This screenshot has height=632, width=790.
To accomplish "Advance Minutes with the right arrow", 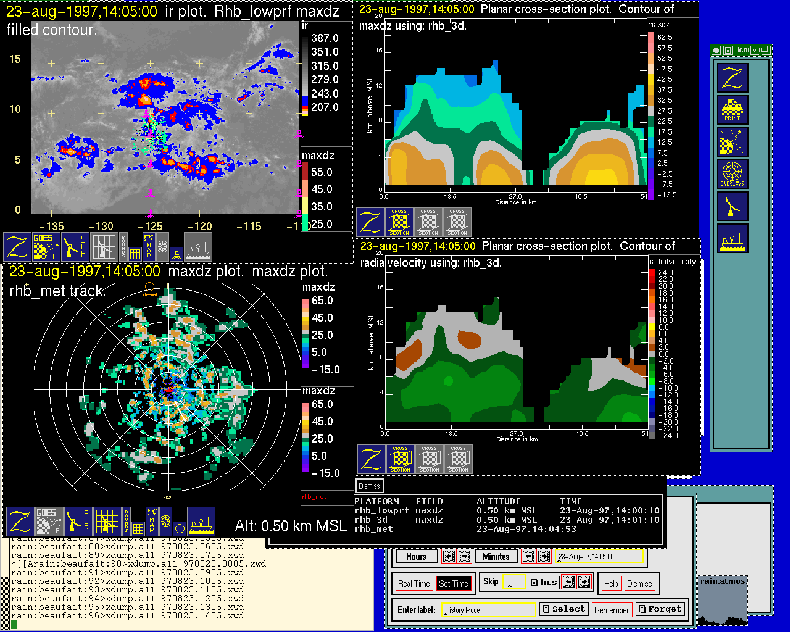I will [544, 556].
